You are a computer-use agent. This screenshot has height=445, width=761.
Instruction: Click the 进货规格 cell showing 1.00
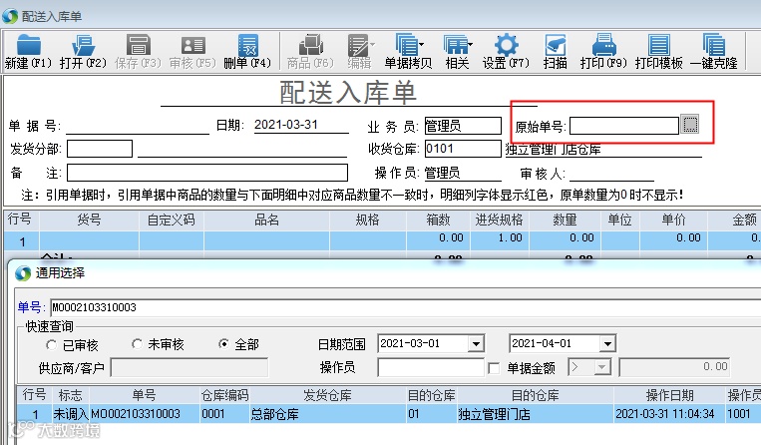pos(500,240)
